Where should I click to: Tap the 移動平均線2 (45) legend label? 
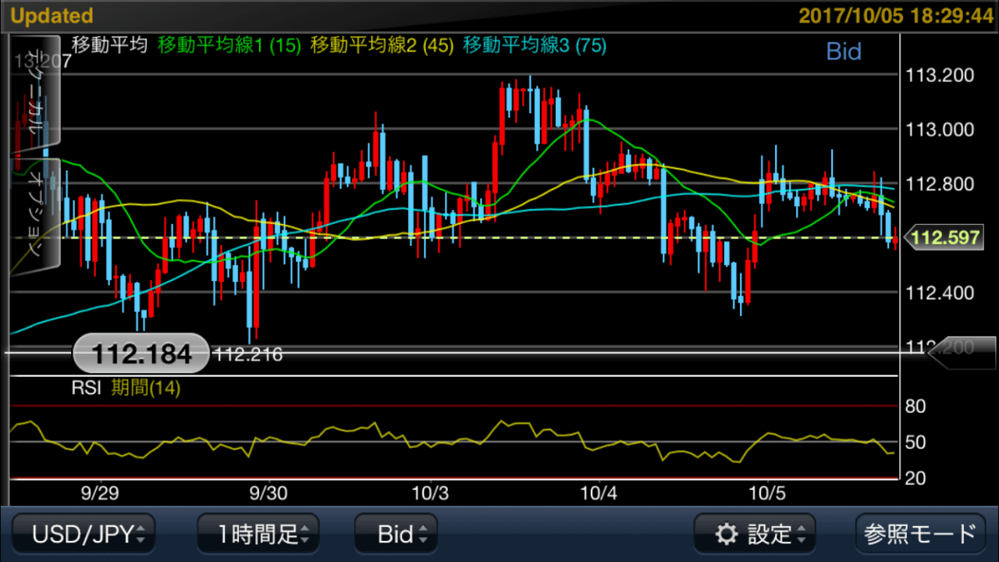tap(382, 45)
